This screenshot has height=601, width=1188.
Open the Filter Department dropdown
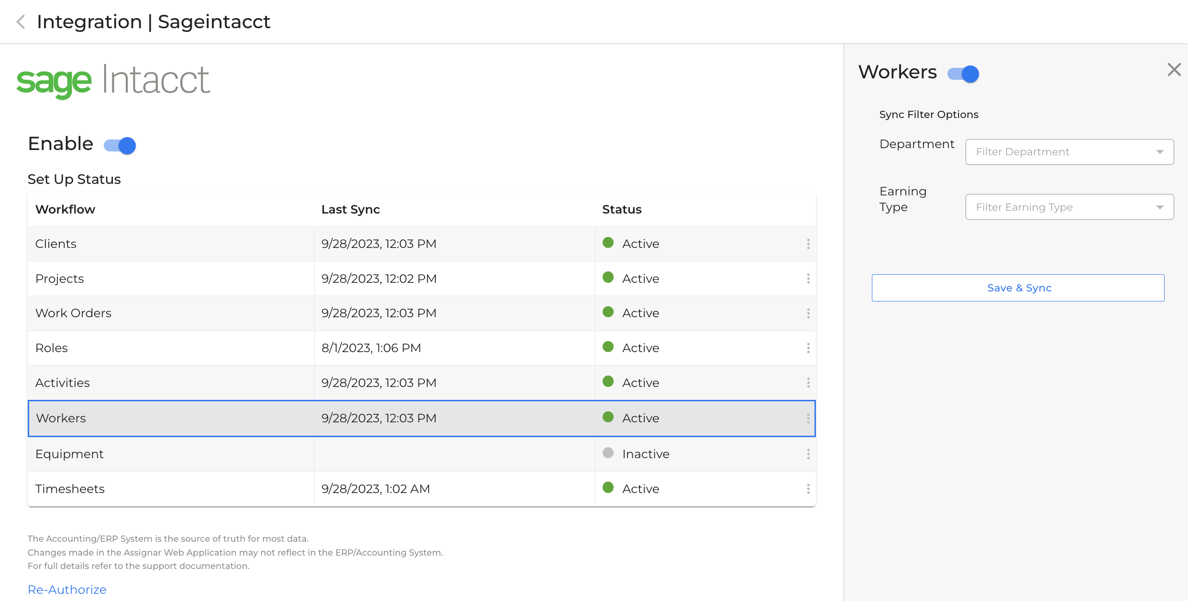point(1069,152)
